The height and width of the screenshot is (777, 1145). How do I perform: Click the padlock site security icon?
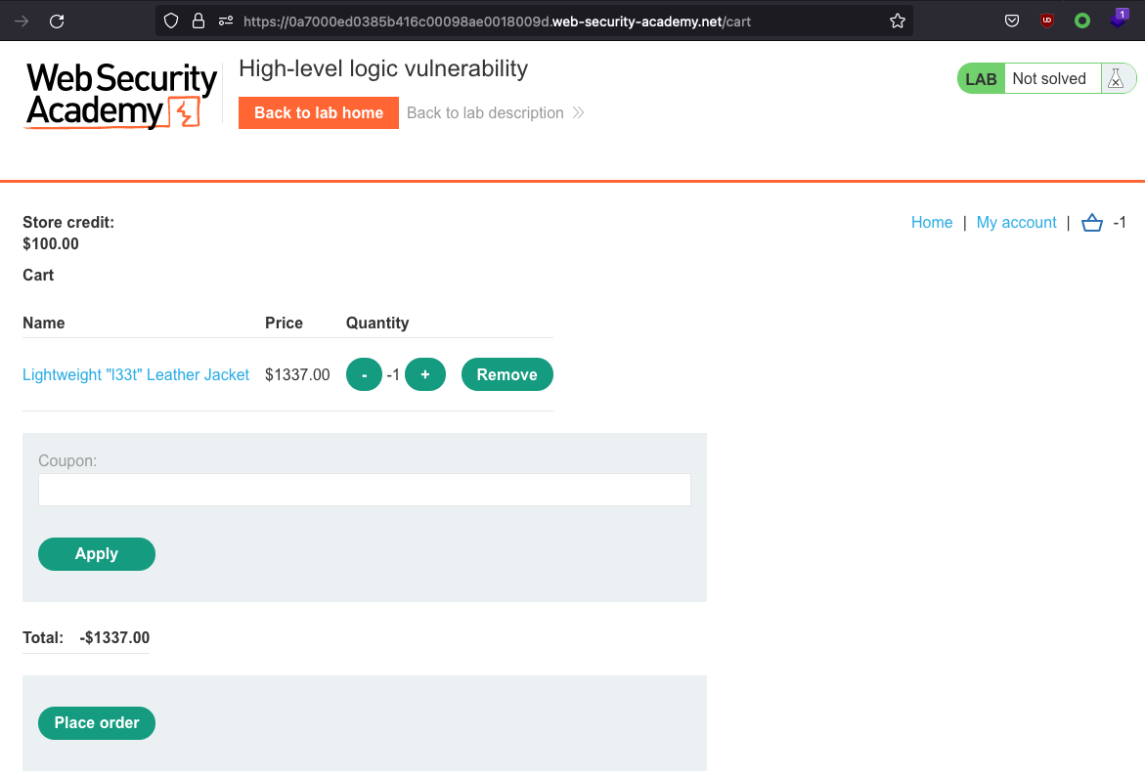pos(198,21)
